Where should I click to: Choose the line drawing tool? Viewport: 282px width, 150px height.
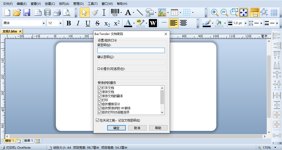pyautogui.click(x=140, y=13)
